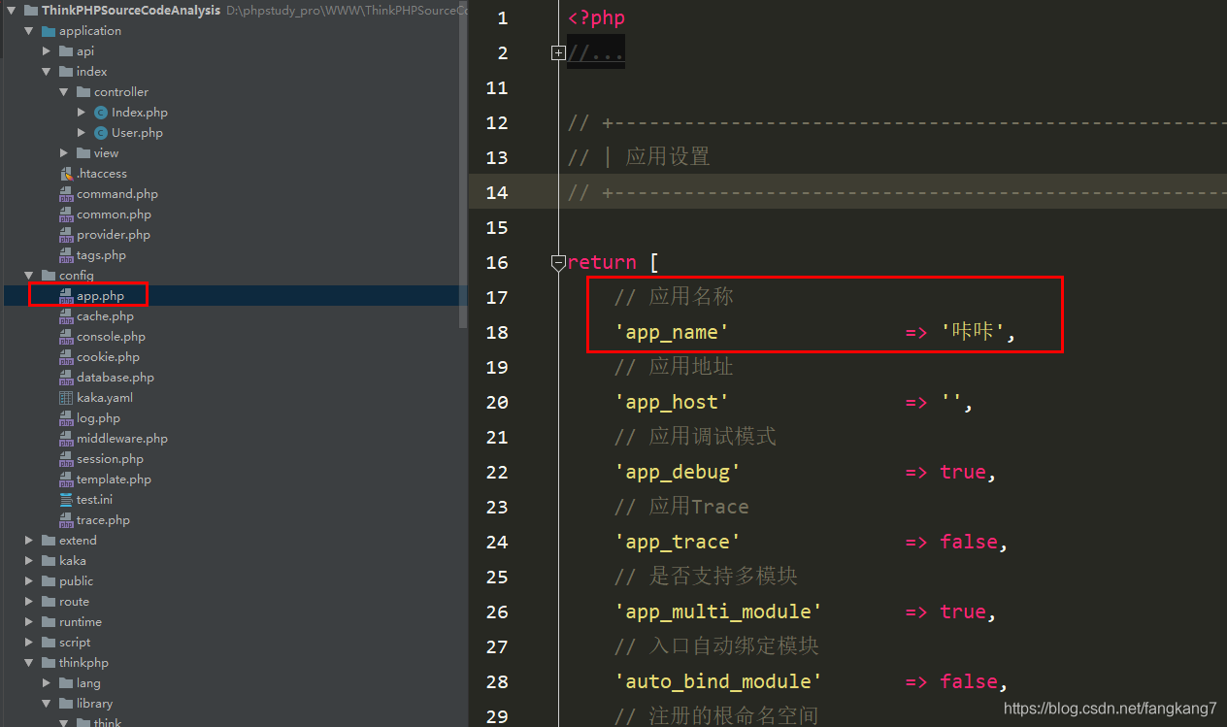The image size is (1227, 727).
Task: Collapse the return array using line 16 fold marker
Action: (x=558, y=262)
